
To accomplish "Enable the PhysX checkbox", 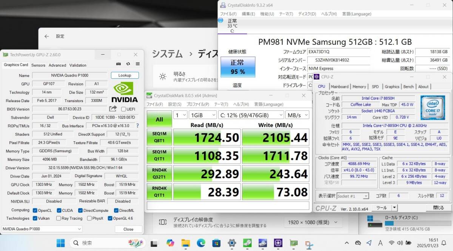I will [x=89, y=218].
